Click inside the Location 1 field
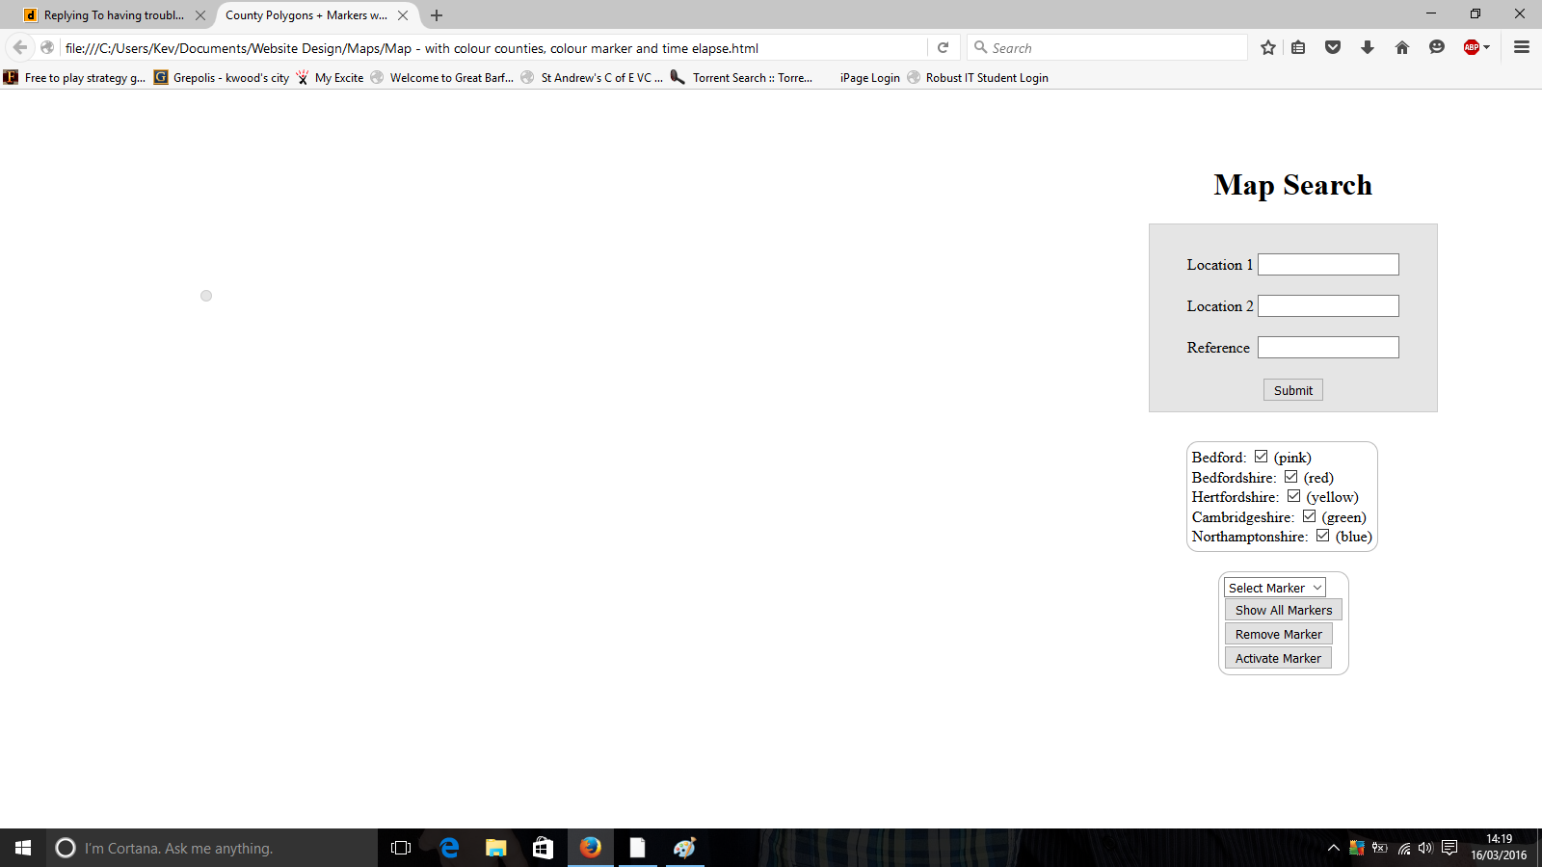Screen dimensions: 1542x867 click(x=1327, y=264)
